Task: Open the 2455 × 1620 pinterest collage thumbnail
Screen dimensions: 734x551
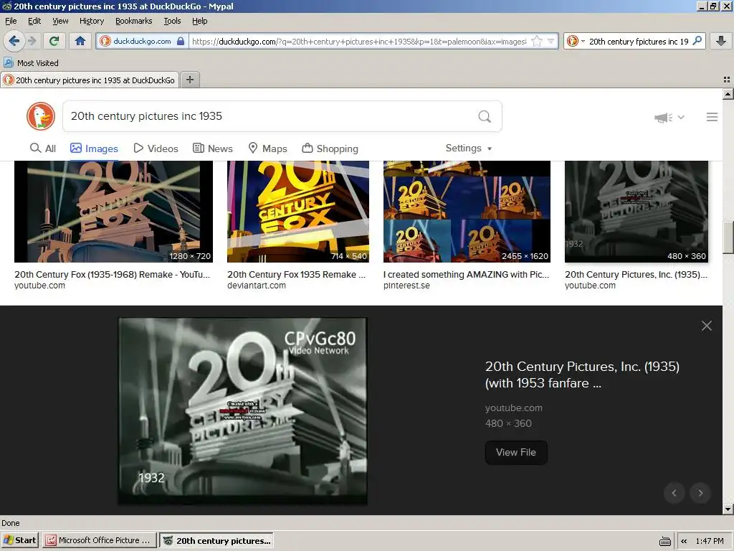Action: coord(467,212)
